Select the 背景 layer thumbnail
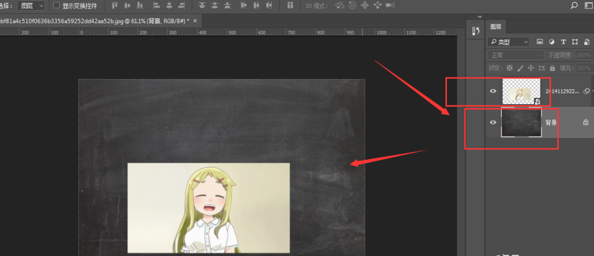Viewport: 594px width, 256px height. point(521,122)
